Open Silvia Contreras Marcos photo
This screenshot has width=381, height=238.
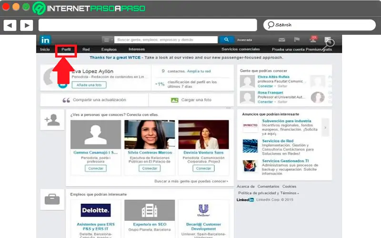tap(150, 135)
